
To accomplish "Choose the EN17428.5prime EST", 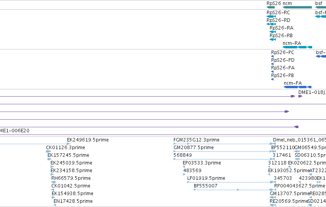I will pos(73,201).
